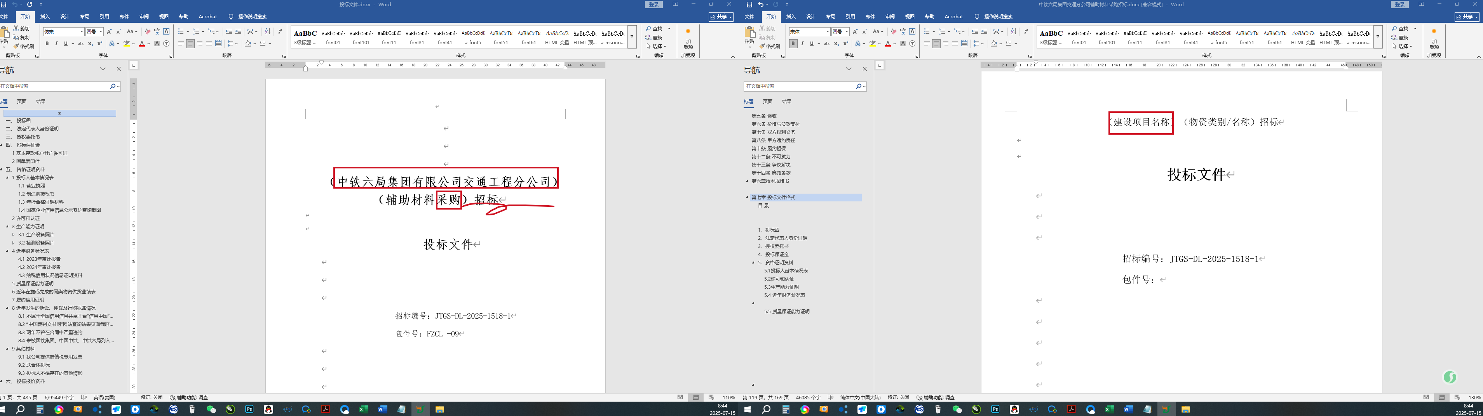Center-align text in 采购招标.docx window

(936, 44)
